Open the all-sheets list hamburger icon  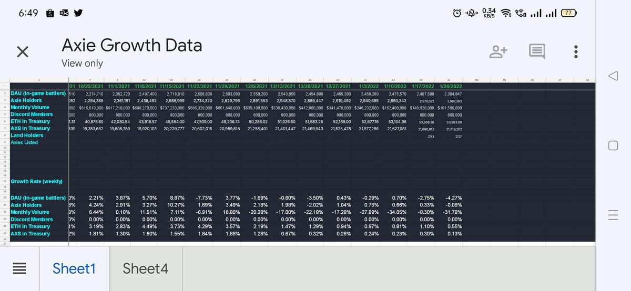pyautogui.click(x=19, y=268)
